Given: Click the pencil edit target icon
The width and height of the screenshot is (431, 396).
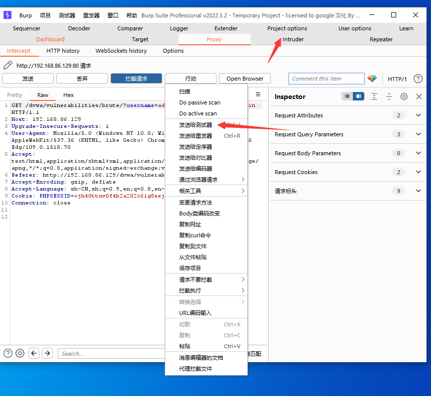Looking at the screenshot, I should [7, 65].
